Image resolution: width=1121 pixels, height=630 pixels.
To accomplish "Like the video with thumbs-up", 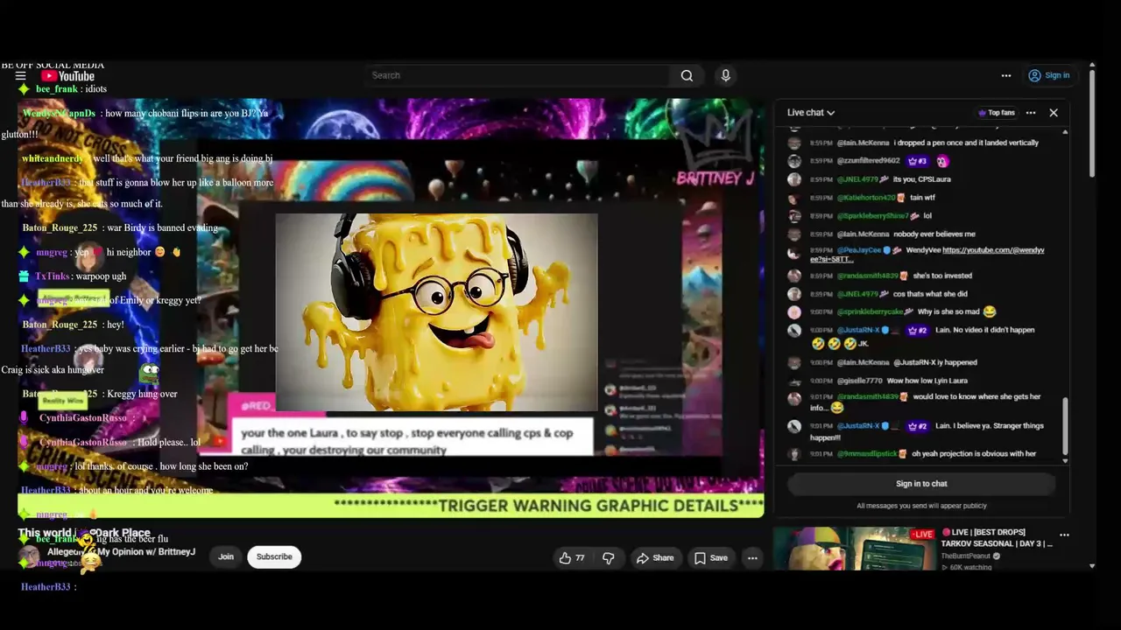I will (572, 558).
